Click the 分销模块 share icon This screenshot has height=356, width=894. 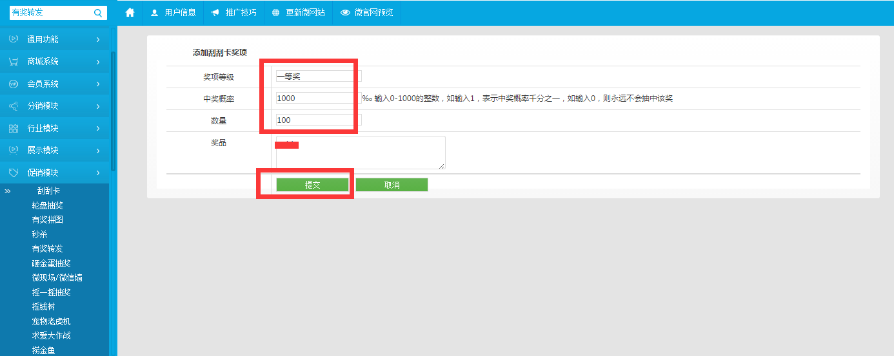coord(14,106)
